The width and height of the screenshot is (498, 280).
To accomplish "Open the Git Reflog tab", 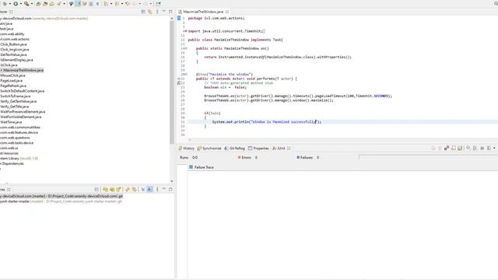I will (235, 149).
